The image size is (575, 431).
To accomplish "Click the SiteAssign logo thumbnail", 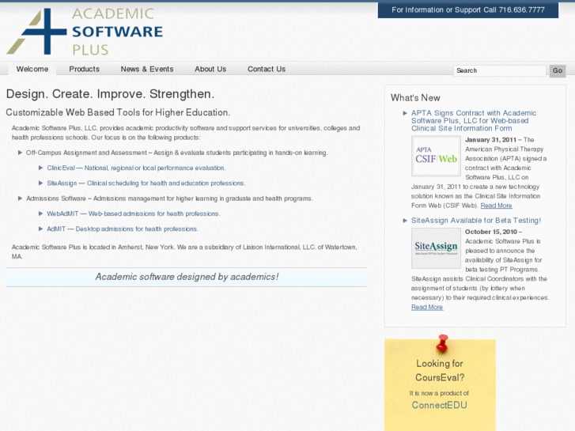I will (436, 248).
